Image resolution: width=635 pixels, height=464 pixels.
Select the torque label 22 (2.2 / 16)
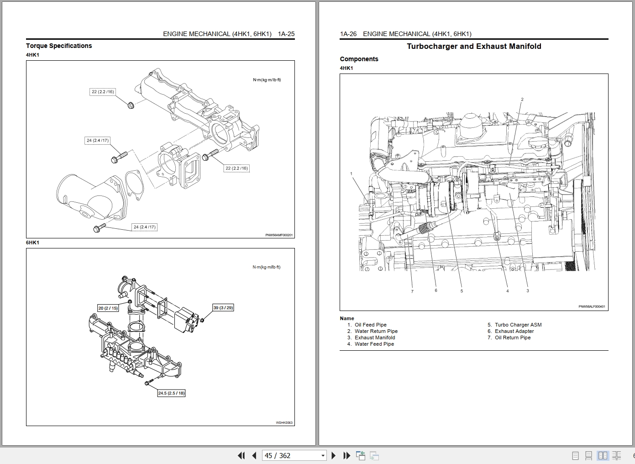(102, 91)
